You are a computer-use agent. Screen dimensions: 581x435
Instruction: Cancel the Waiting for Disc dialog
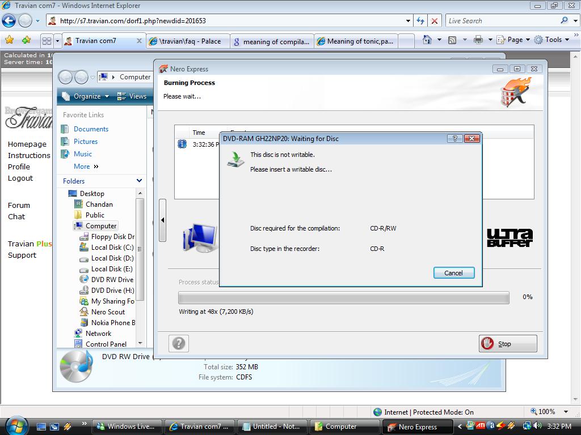pos(453,273)
